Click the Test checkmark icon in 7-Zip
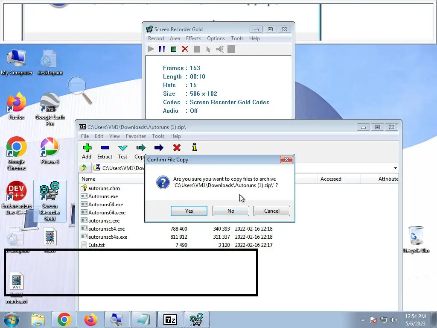Image resolution: width=437 pixels, height=328 pixels. 122,148
